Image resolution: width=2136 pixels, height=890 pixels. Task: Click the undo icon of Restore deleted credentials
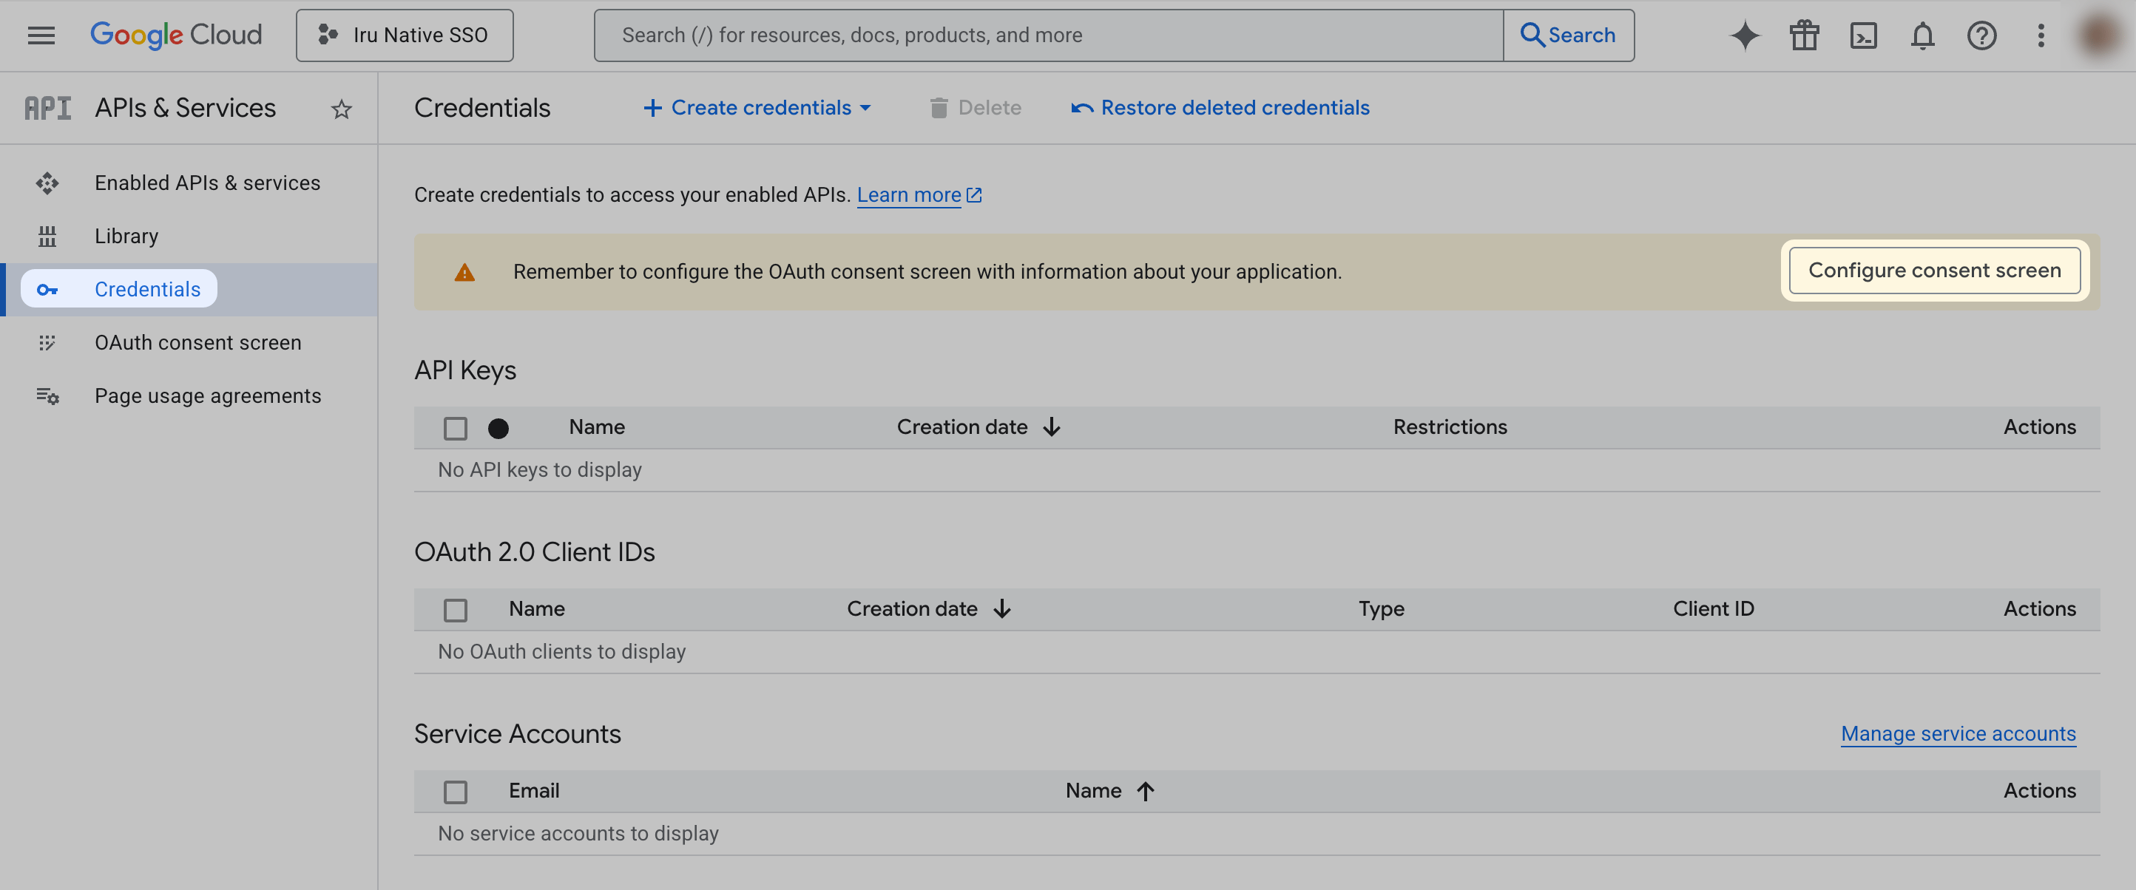click(1081, 108)
